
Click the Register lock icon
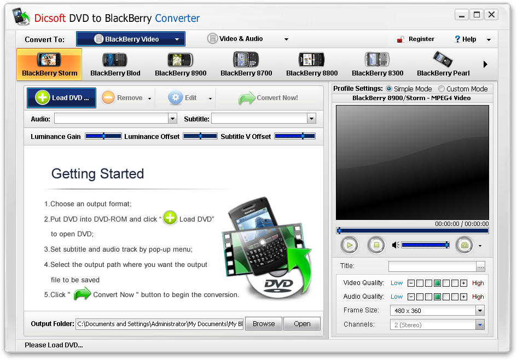[x=400, y=39]
